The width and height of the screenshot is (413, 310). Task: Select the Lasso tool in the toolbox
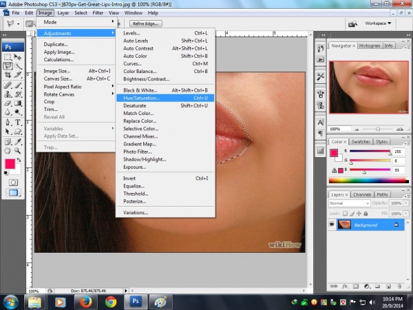point(8,67)
